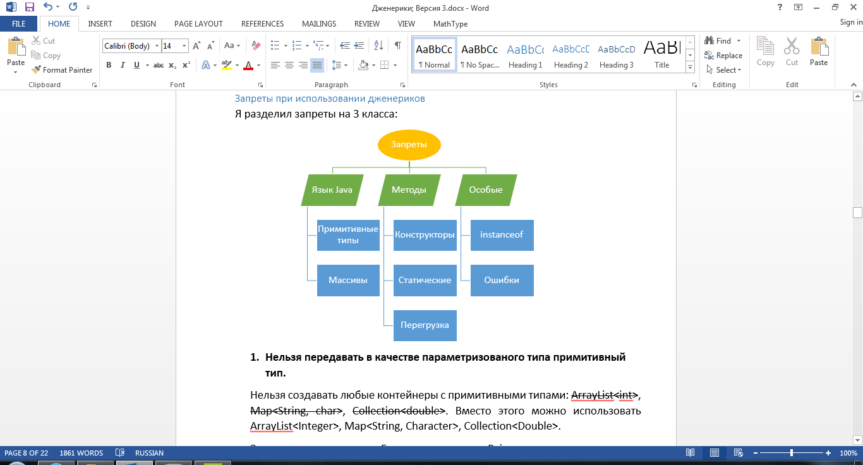Toggle Print Layout view in status bar
Image resolution: width=863 pixels, height=465 pixels.
(x=714, y=453)
